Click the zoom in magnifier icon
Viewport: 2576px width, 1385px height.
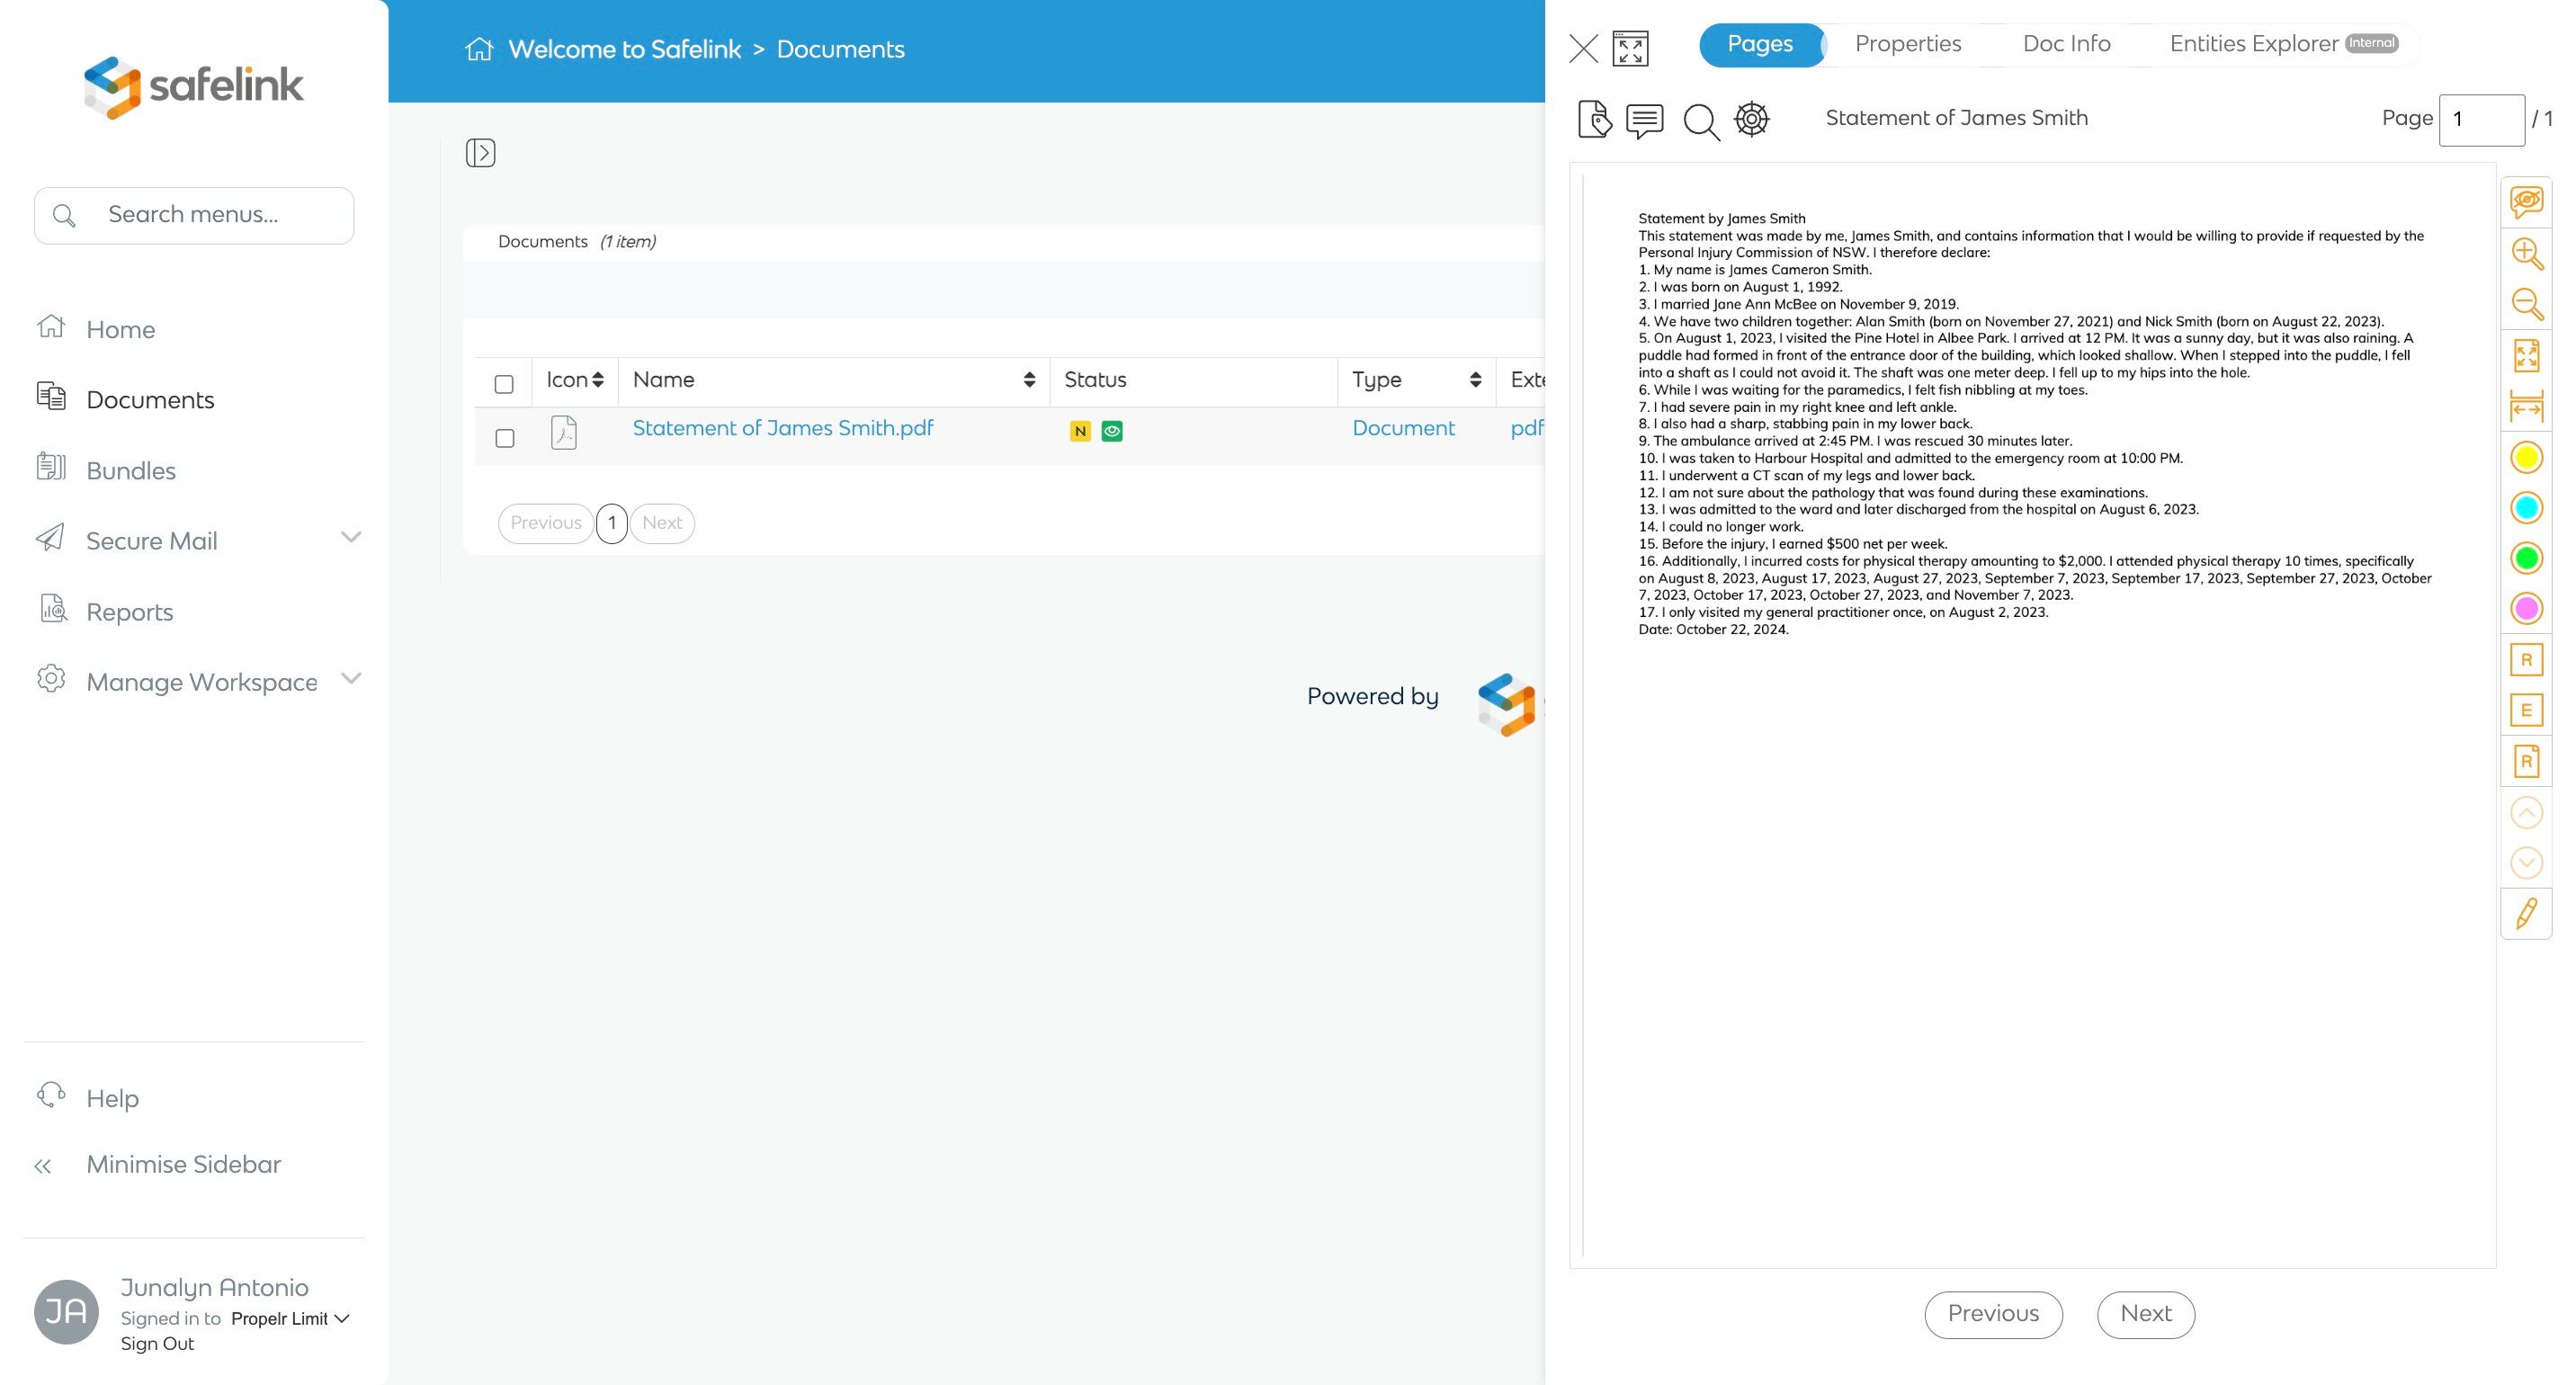(2526, 253)
